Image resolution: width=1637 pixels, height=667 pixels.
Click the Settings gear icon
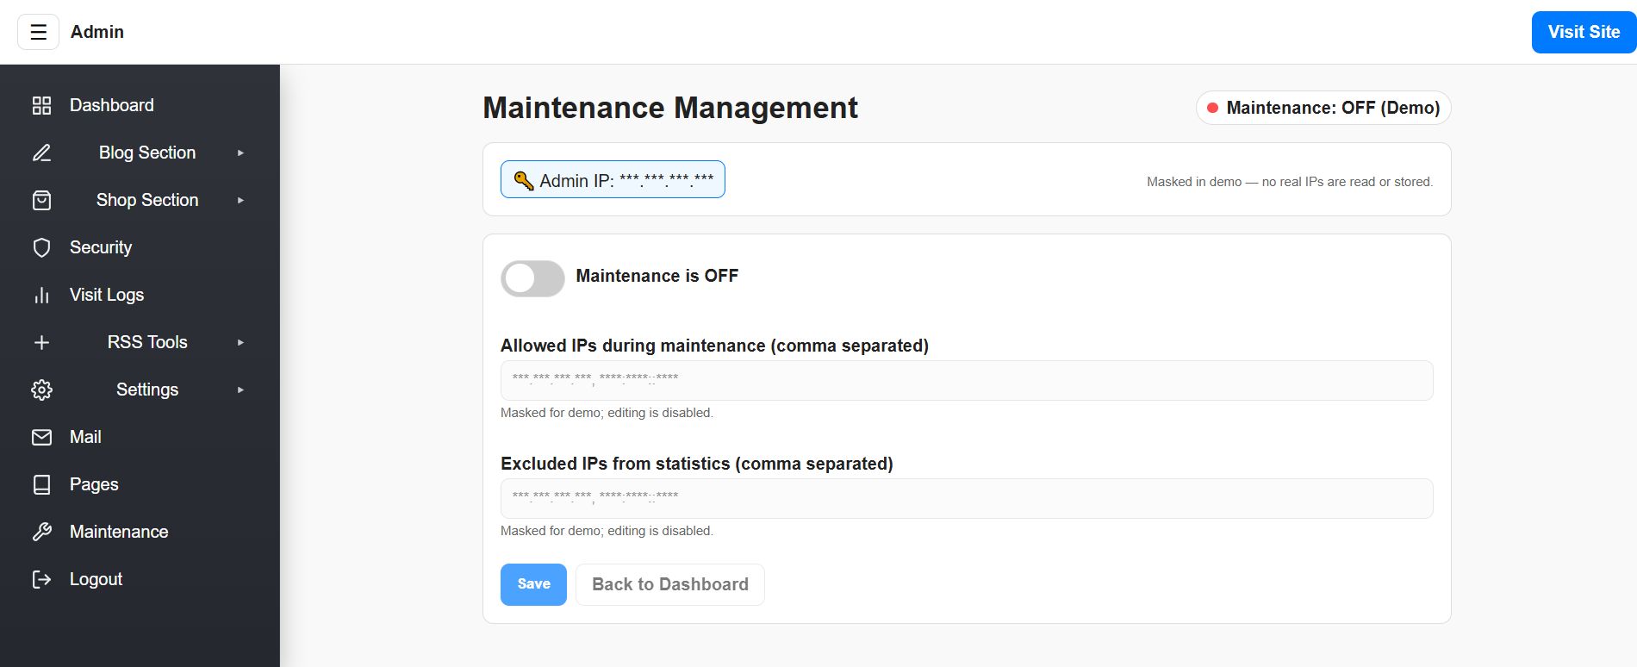pos(41,390)
